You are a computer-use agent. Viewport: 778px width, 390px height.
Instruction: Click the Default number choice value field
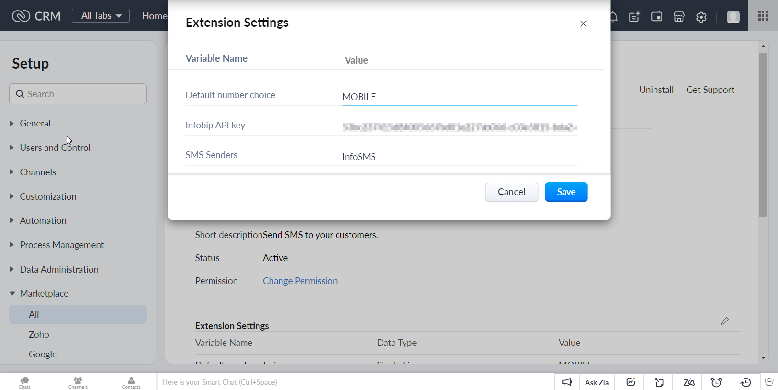tap(459, 97)
